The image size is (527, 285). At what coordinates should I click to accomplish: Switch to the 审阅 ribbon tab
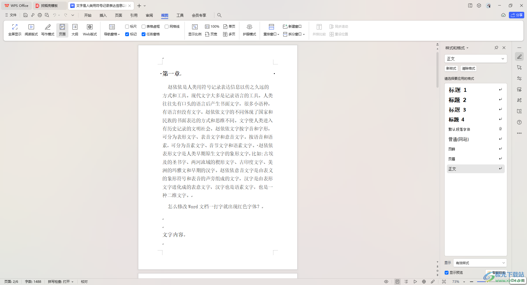click(x=149, y=15)
